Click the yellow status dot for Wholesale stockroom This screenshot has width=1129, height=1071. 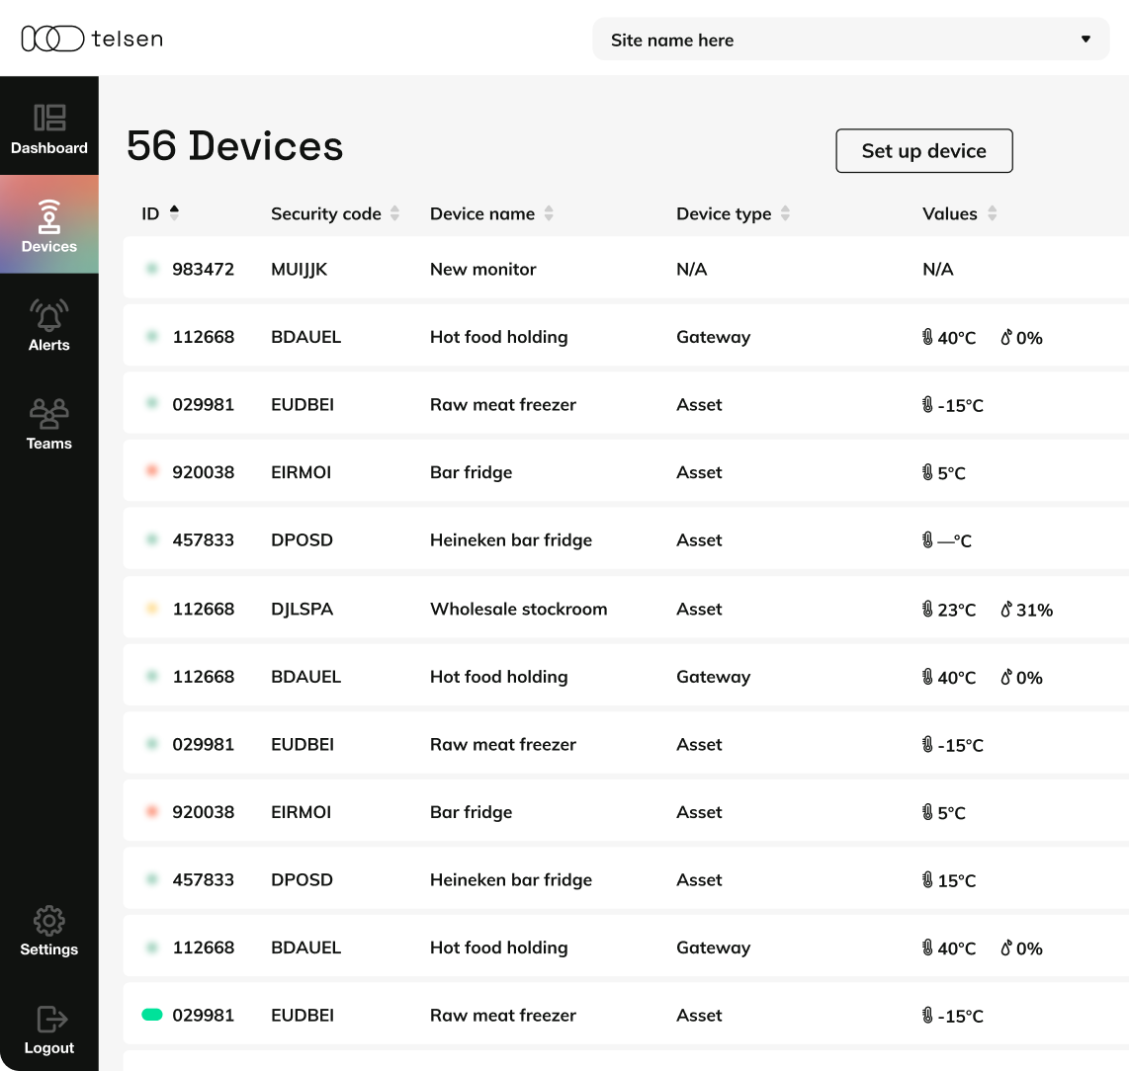151,609
